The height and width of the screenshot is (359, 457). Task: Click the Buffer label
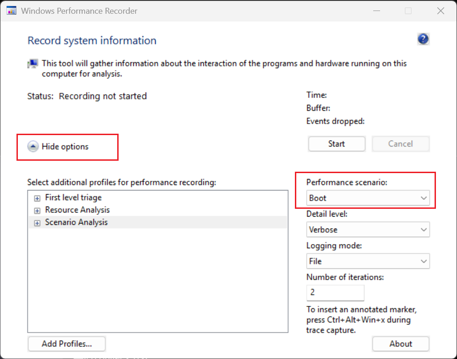point(318,108)
